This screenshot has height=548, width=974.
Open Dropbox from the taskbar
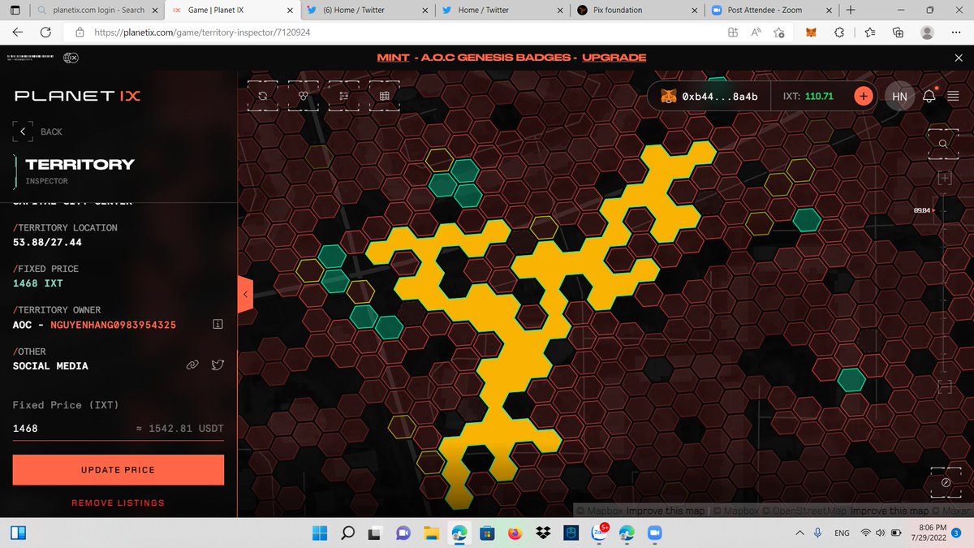[542, 533]
